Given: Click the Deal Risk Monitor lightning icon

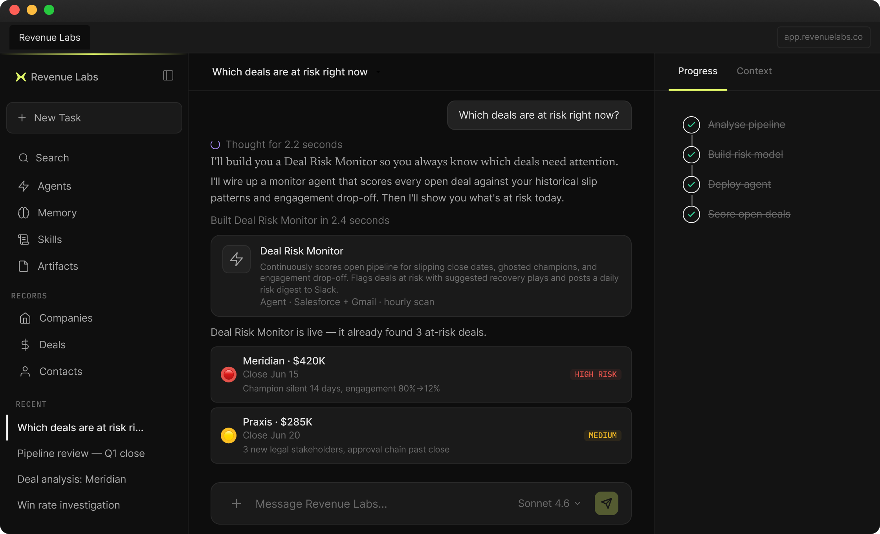Looking at the screenshot, I should pos(236,259).
